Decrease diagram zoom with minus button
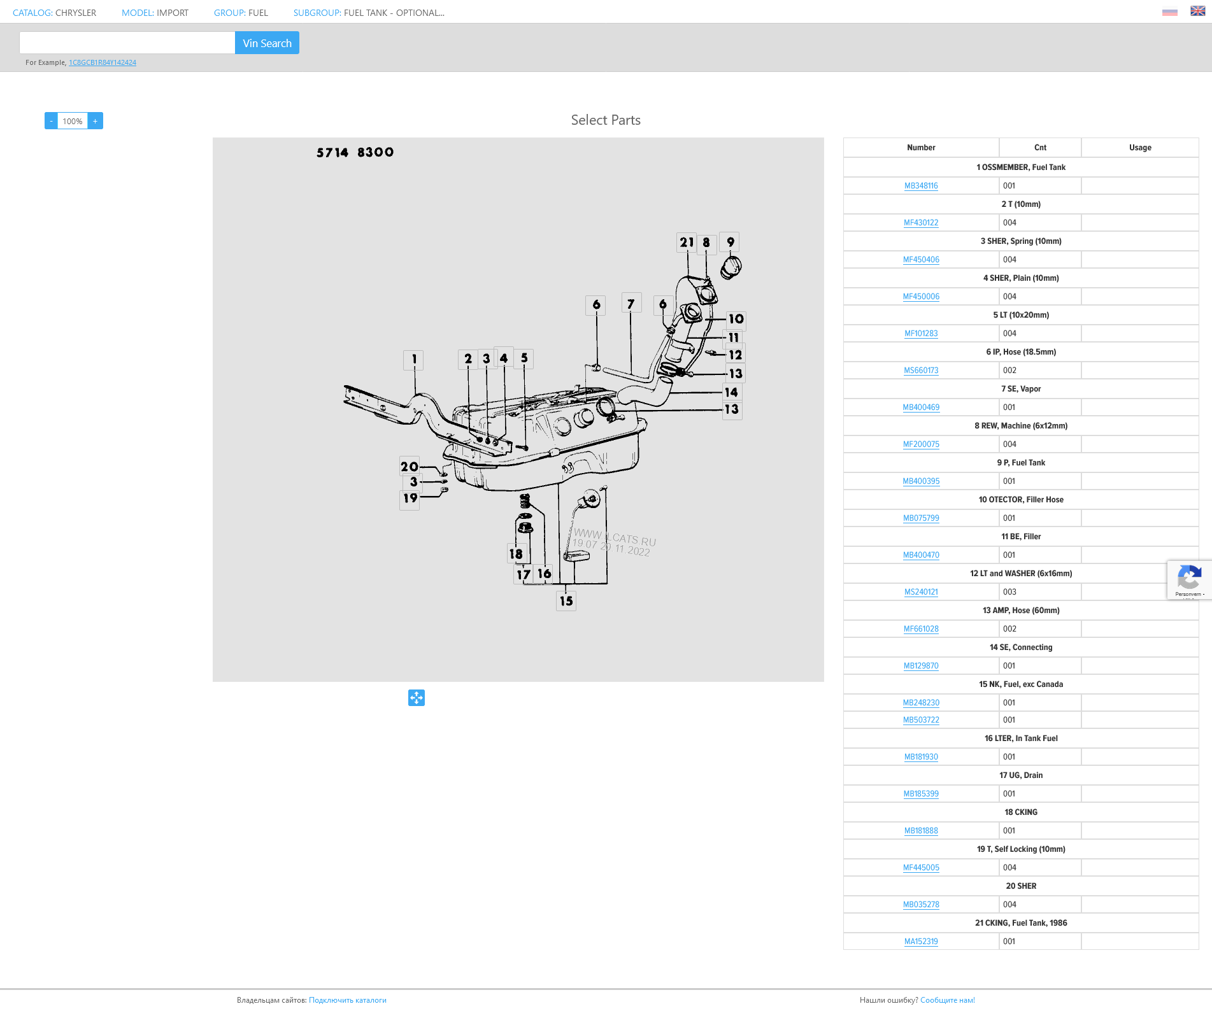The height and width of the screenshot is (1011, 1212). click(51, 121)
